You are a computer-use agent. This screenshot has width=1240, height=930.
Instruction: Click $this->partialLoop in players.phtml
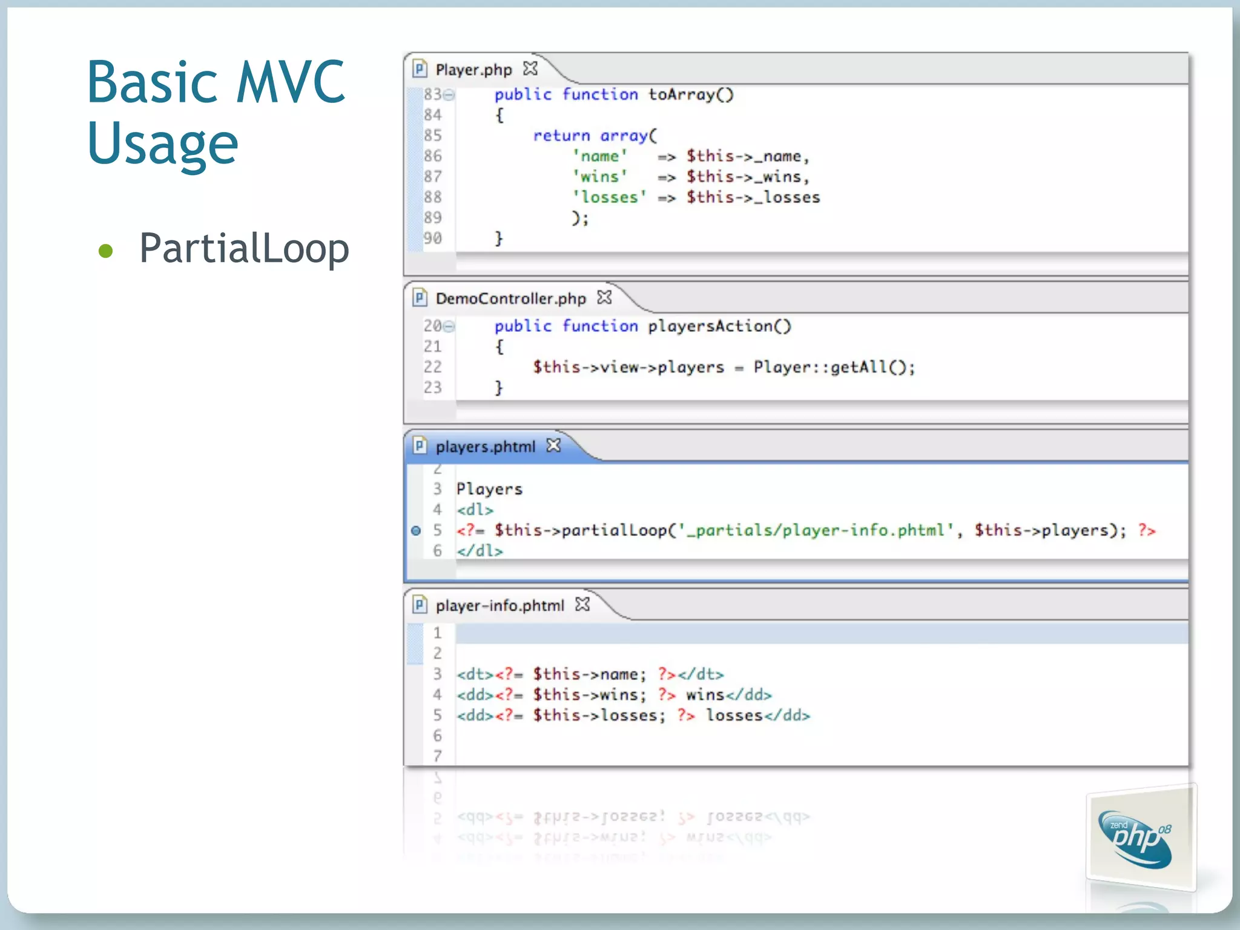point(581,530)
